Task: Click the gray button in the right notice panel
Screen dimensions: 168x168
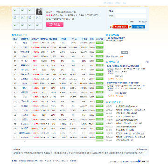Action: pyautogui.click(x=124, y=53)
